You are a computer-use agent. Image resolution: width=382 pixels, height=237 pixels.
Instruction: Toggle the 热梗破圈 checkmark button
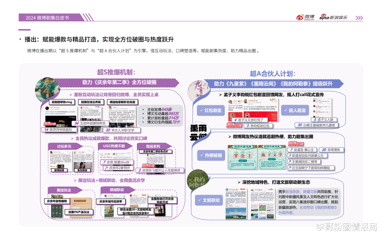(x=211, y=155)
